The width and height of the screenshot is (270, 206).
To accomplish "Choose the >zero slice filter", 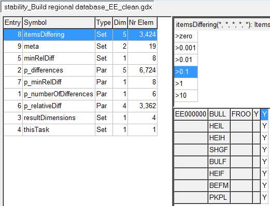I will [186, 36].
